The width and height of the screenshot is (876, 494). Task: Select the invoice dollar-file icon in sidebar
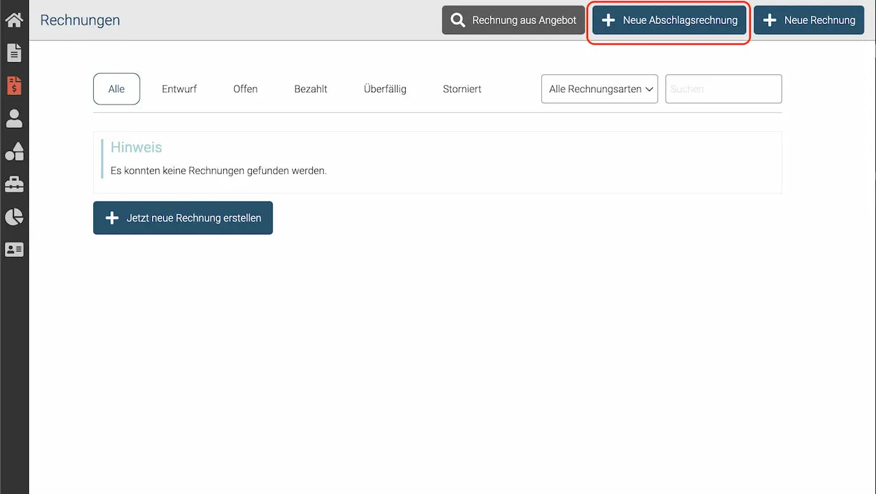click(14, 85)
